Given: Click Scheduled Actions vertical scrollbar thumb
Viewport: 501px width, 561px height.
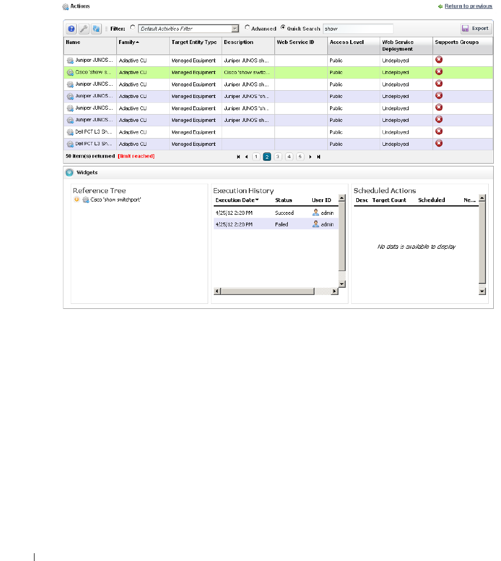Looking at the screenshot, I should point(483,242).
